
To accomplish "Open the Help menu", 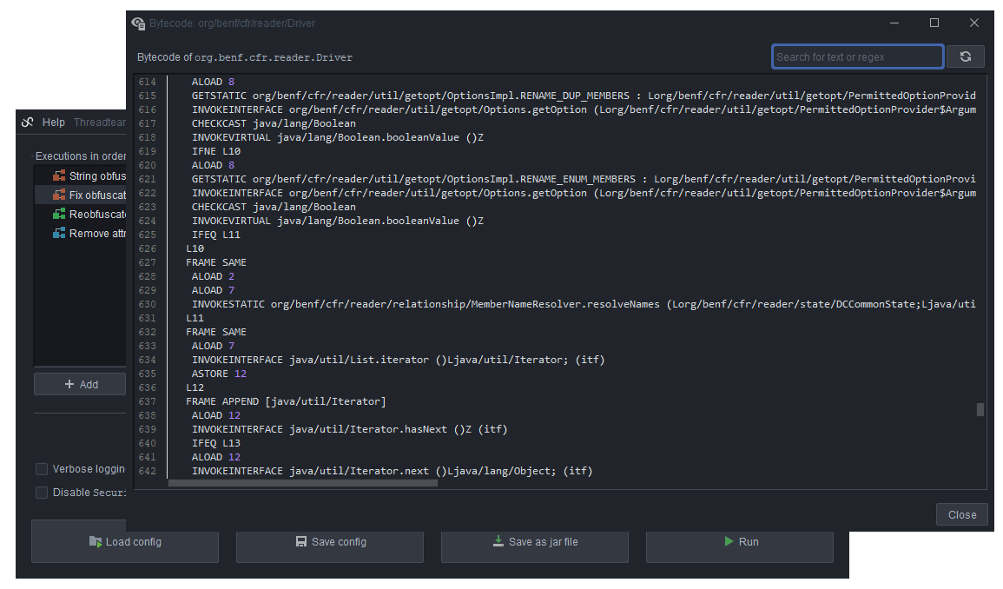I will tap(54, 122).
